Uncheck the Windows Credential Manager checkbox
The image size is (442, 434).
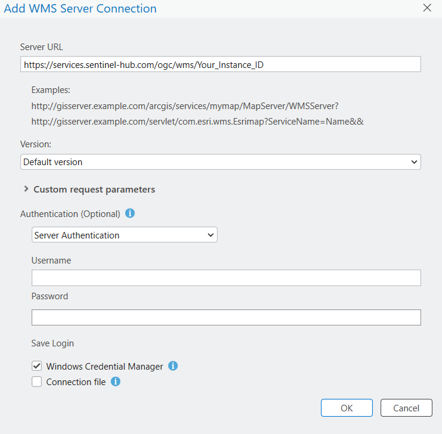[36, 366]
